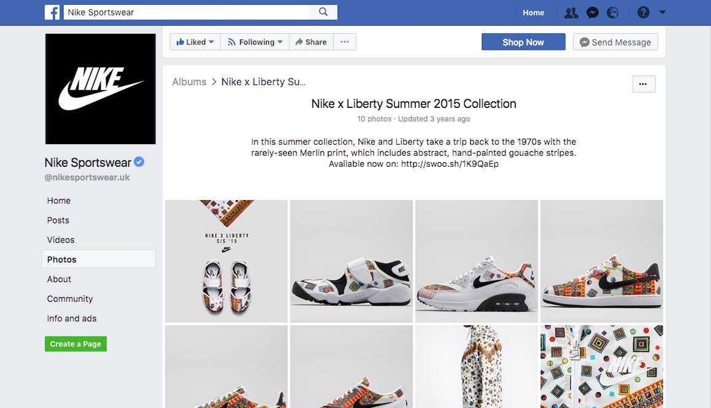The width and height of the screenshot is (711, 408).
Task: Open the Videos section in sidebar
Action: pyautogui.click(x=61, y=240)
